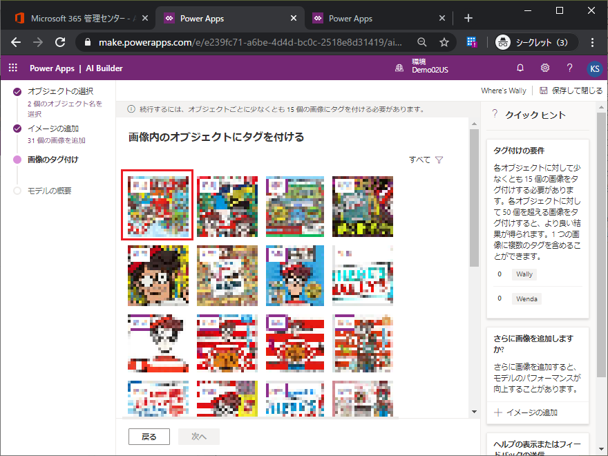Close the active Power Apps tab
This screenshot has height=456, width=608.
coord(294,18)
